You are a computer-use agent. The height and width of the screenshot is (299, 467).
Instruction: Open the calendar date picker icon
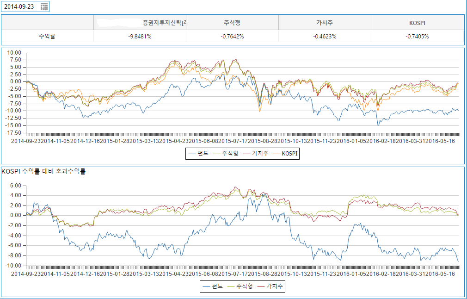[44, 6]
